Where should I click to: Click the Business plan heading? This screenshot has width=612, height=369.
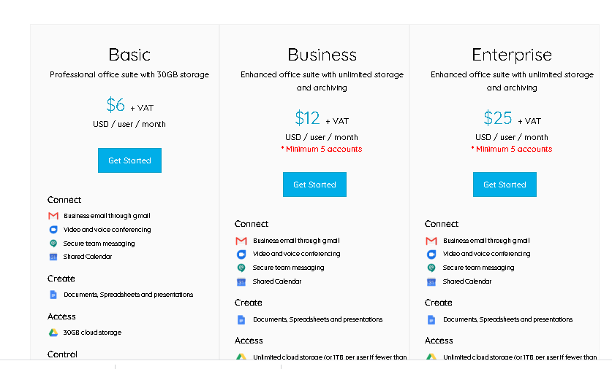pos(322,55)
